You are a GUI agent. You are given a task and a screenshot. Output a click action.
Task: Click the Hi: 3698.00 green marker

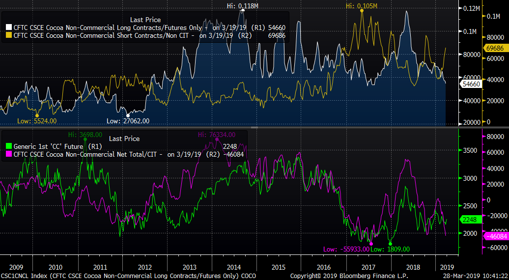click(85, 135)
